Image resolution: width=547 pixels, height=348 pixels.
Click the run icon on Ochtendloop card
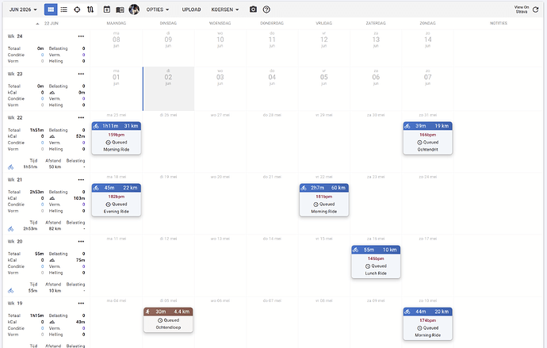[x=148, y=312]
